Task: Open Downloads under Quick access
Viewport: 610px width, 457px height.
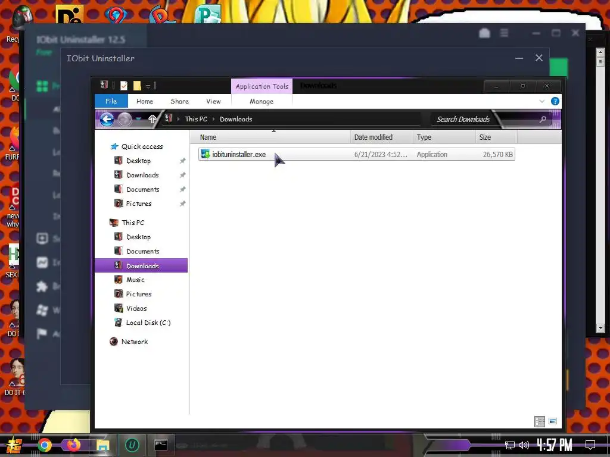Action: click(x=142, y=175)
